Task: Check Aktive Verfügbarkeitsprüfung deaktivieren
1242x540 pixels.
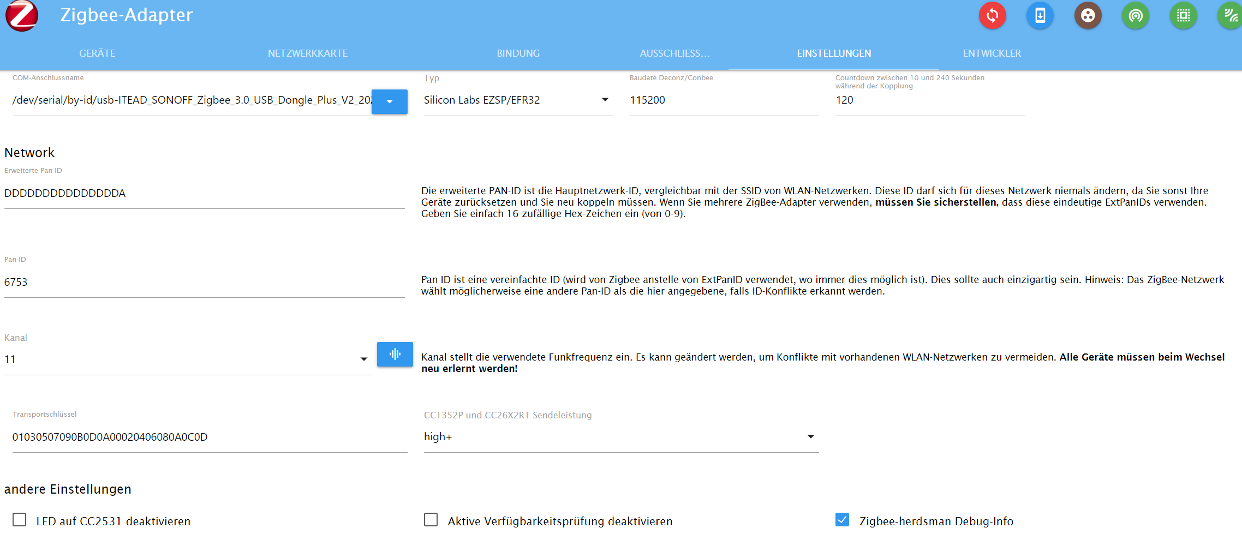Action: (431, 520)
